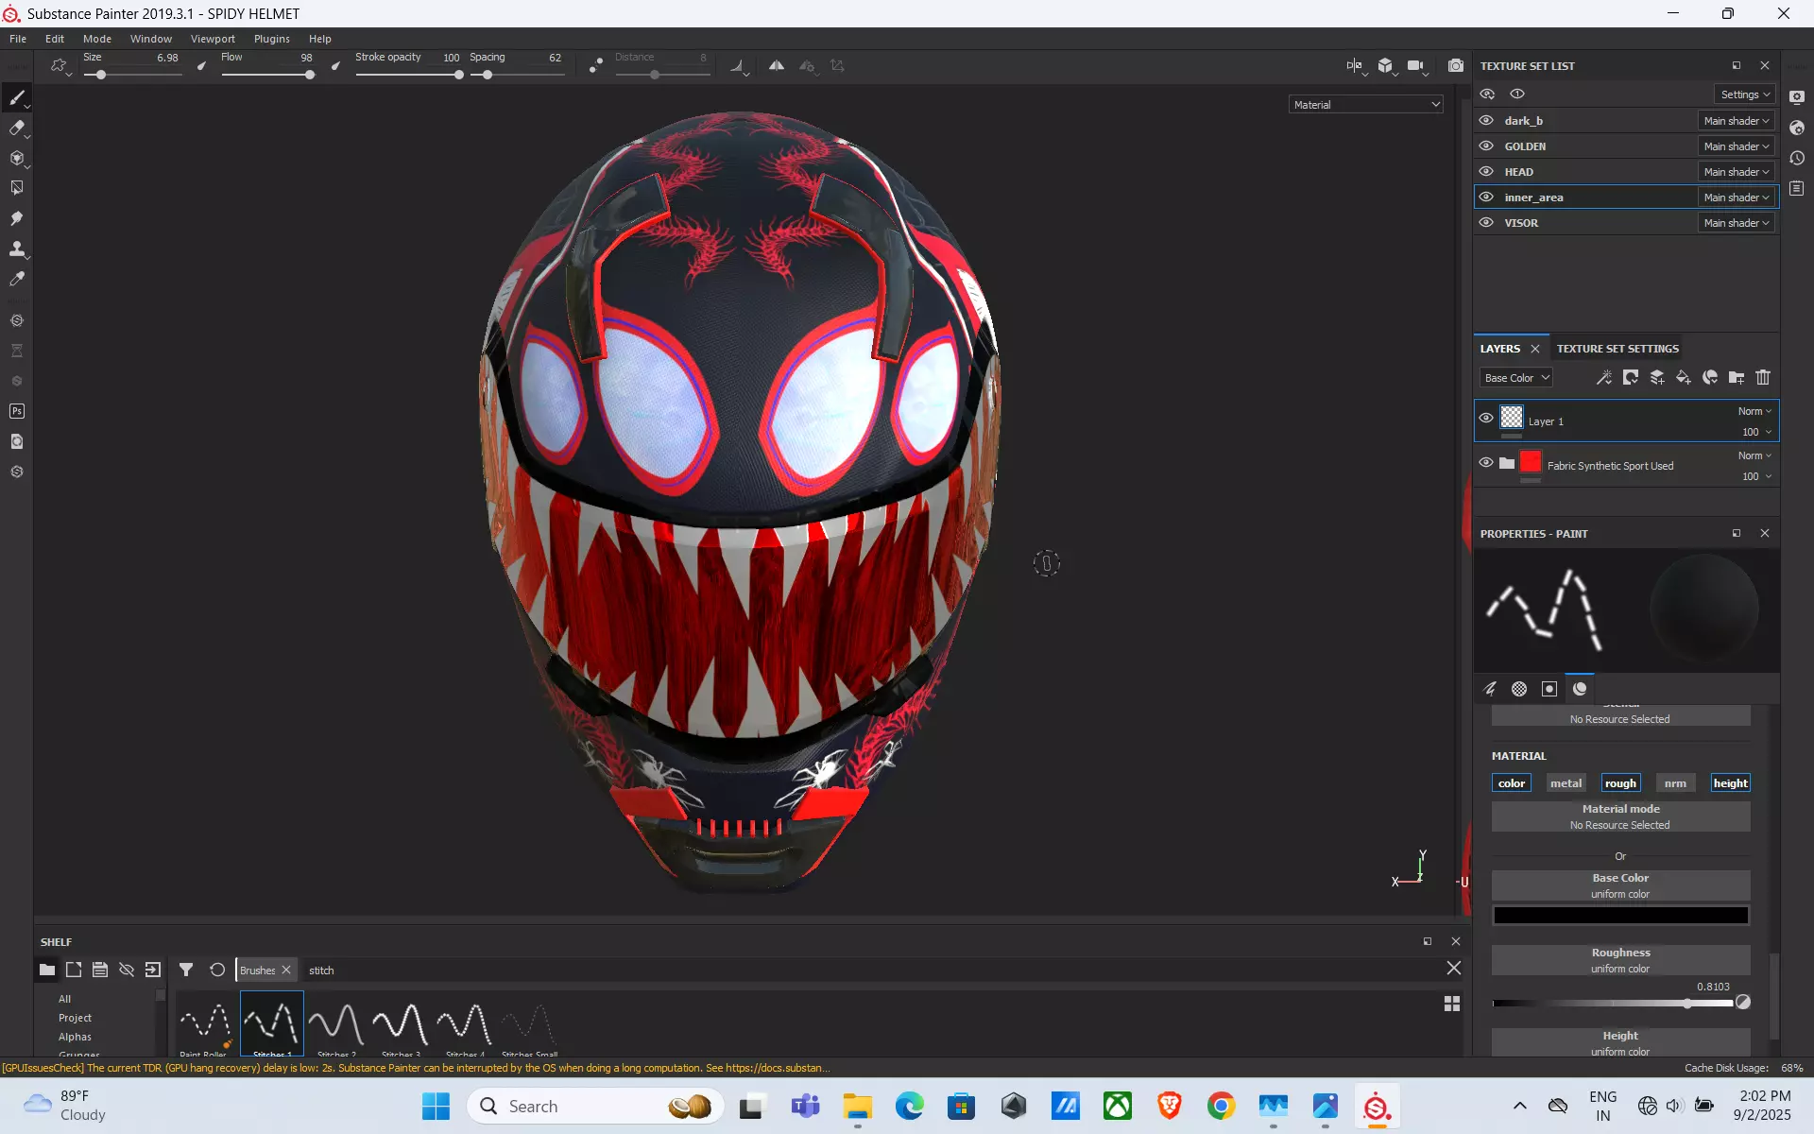Open the Alpha tab in Properties
Image resolution: width=1814 pixels, height=1134 pixels.
1519,689
